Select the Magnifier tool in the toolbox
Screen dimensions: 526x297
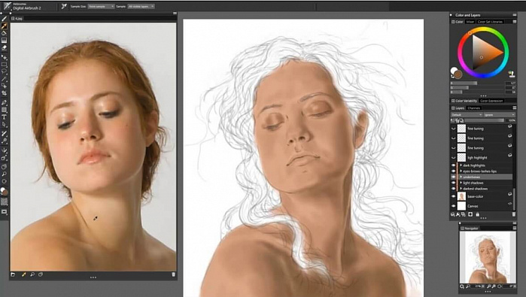click(4, 174)
